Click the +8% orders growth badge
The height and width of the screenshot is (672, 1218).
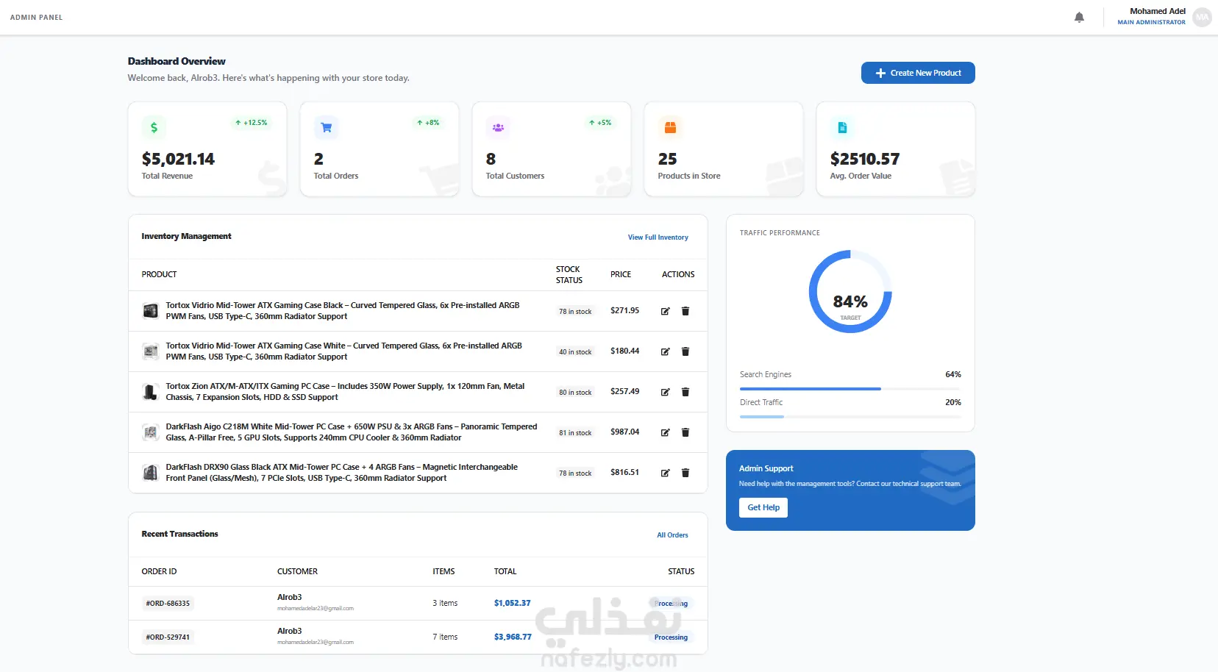click(x=428, y=123)
